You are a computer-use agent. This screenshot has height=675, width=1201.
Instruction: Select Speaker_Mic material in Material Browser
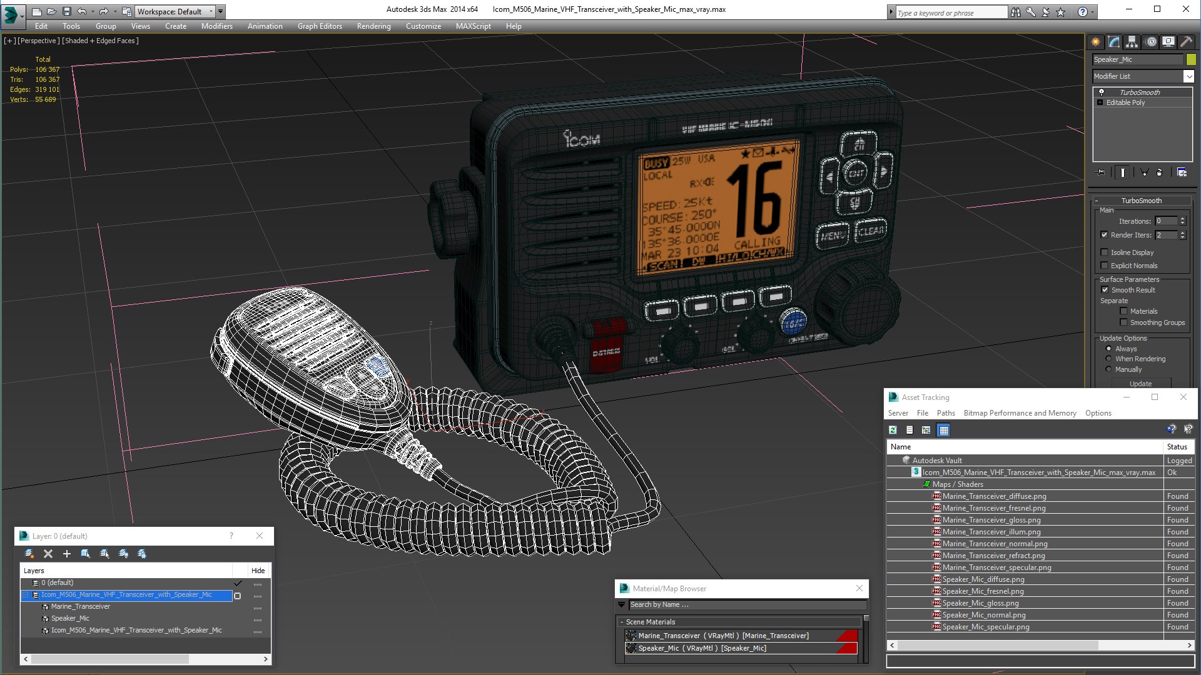tap(741, 648)
